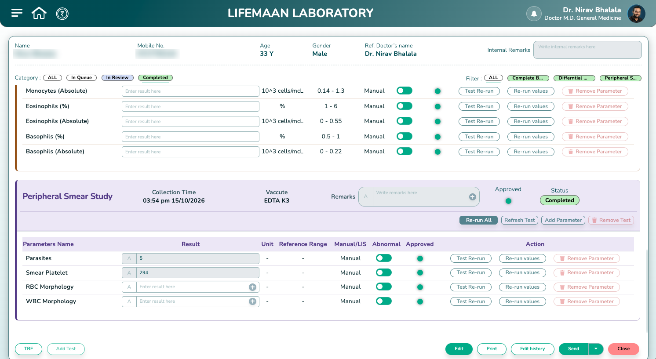Click the Edit history button
Viewport: 656px width, 359px height.
532,349
